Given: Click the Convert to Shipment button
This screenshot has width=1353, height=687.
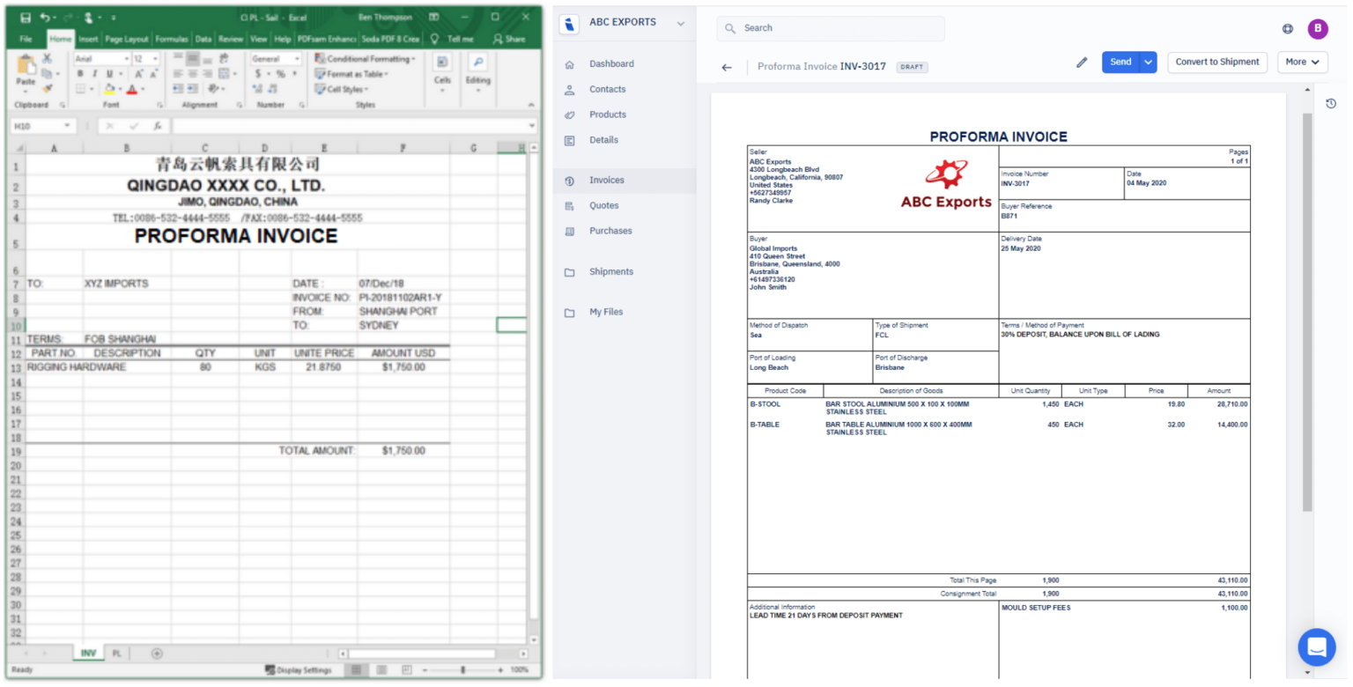Looking at the screenshot, I should (x=1217, y=62).
